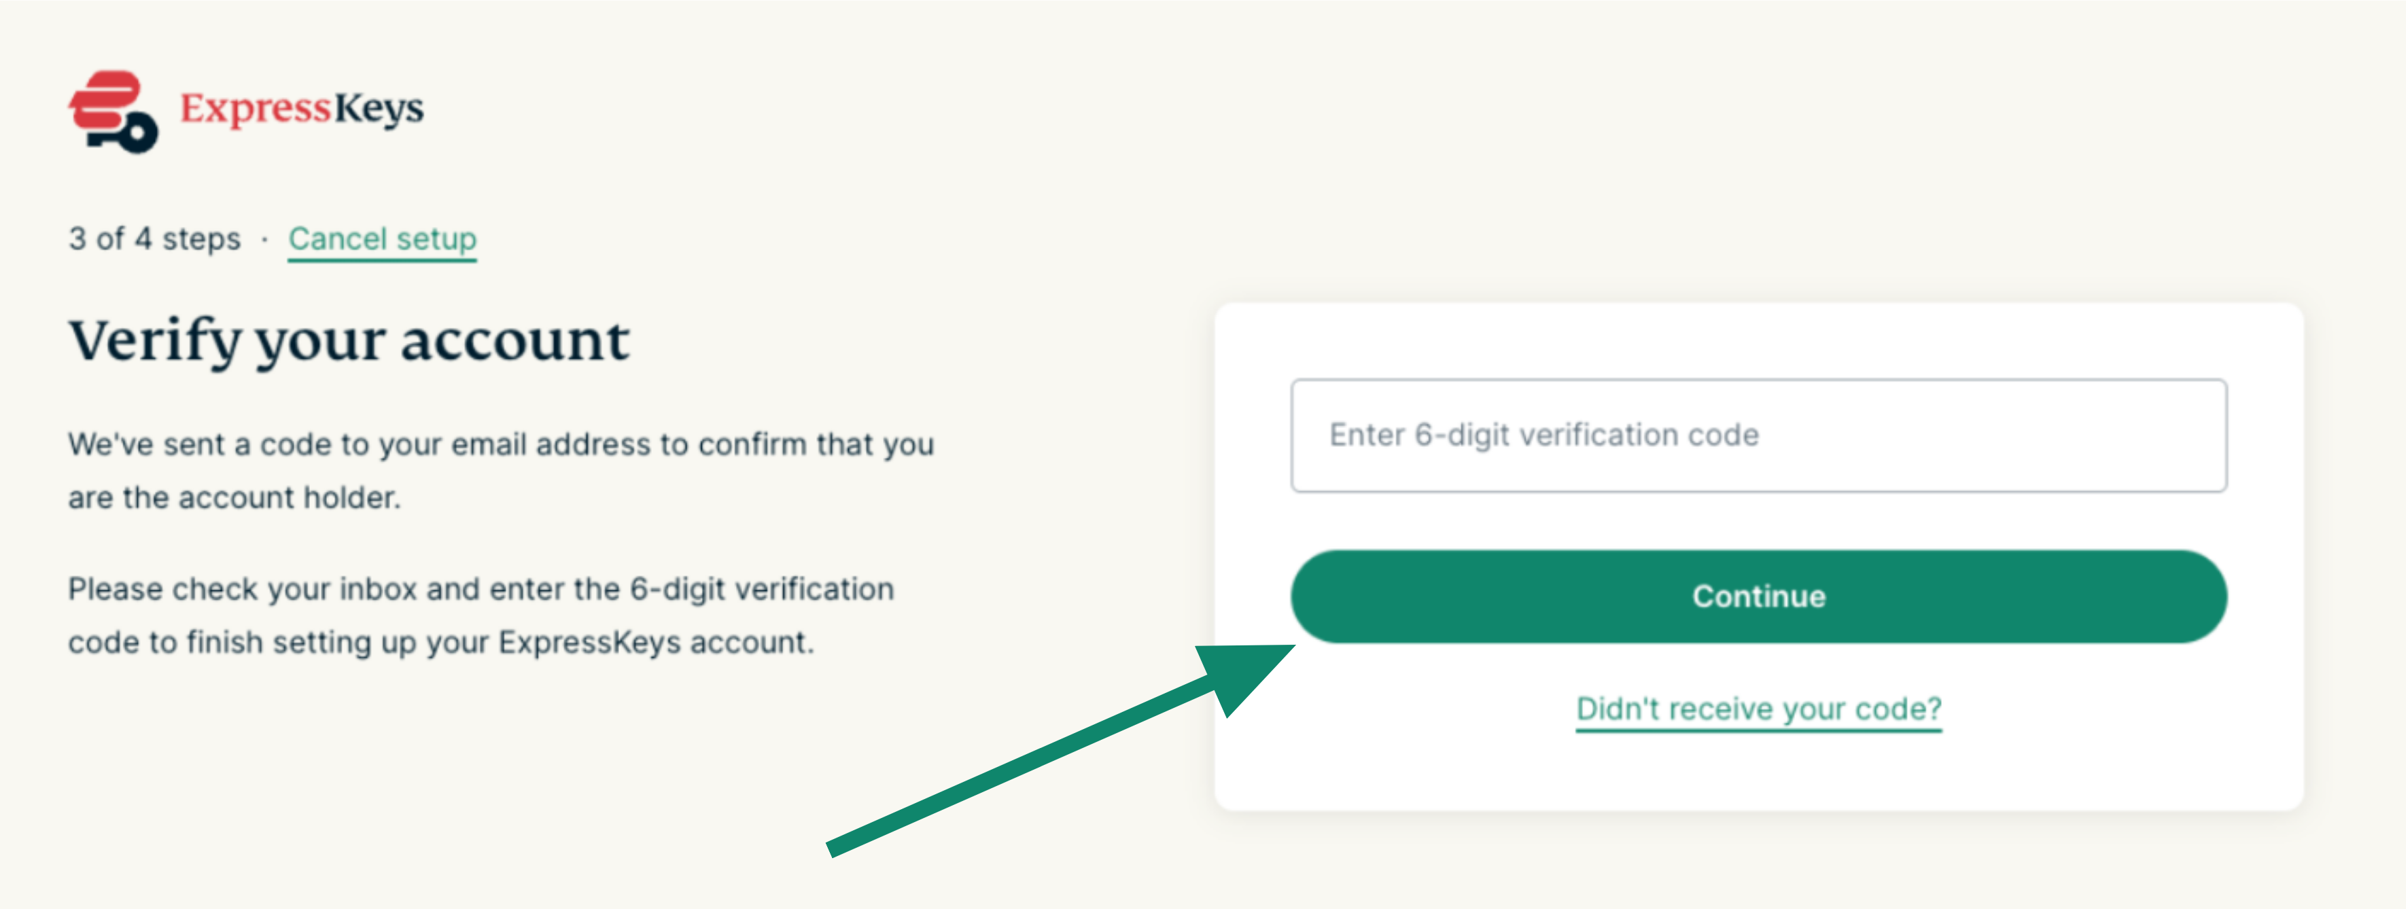
Task: Click the dot separator before Cancel setup
Action: pyautogui.click(x=265, y=240)
